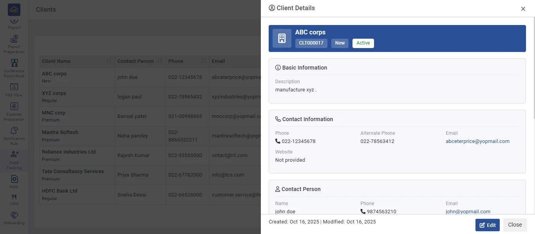Open Onboarding module in sidebar
Screen dimensions: 535x234
[14, 218]
